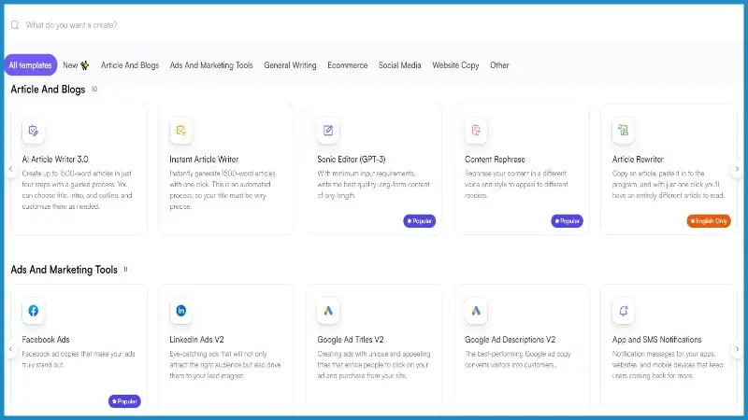Click the Google Ad Descriptions V2 description text
The image size is (748, 420).
click(518, 359)
